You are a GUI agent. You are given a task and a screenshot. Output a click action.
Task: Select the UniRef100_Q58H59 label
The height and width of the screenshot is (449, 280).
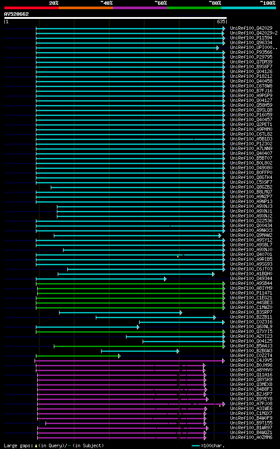(x=252, y=105)
